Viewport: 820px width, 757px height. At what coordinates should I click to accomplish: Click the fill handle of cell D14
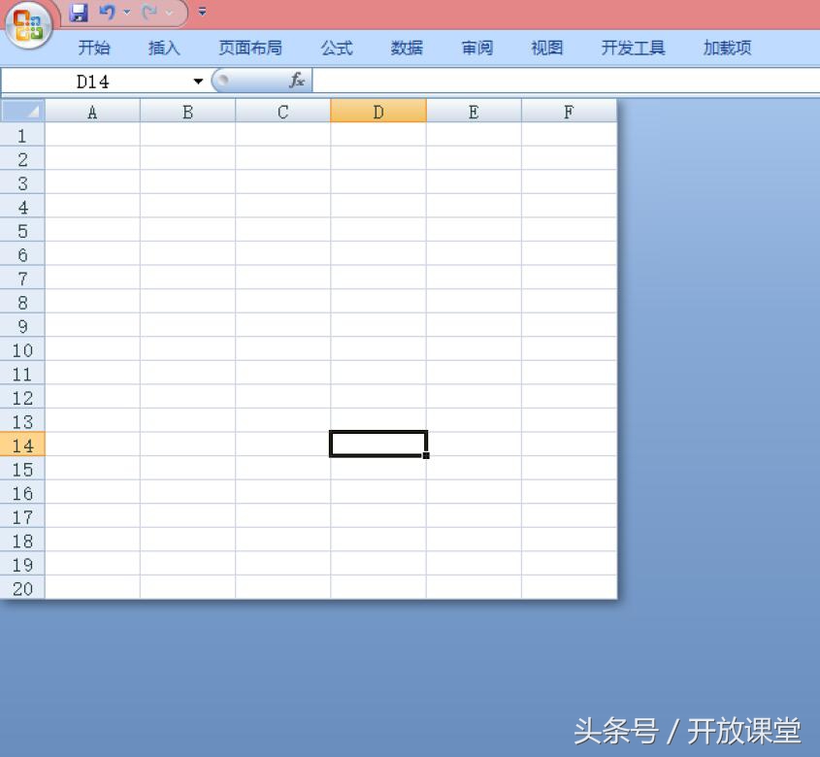[426, 456]
